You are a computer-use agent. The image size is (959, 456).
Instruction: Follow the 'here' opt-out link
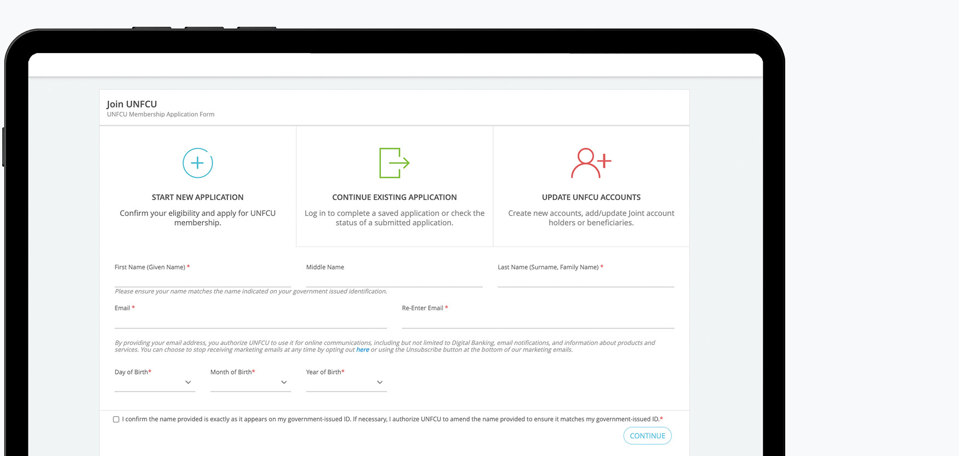point(362,350)
